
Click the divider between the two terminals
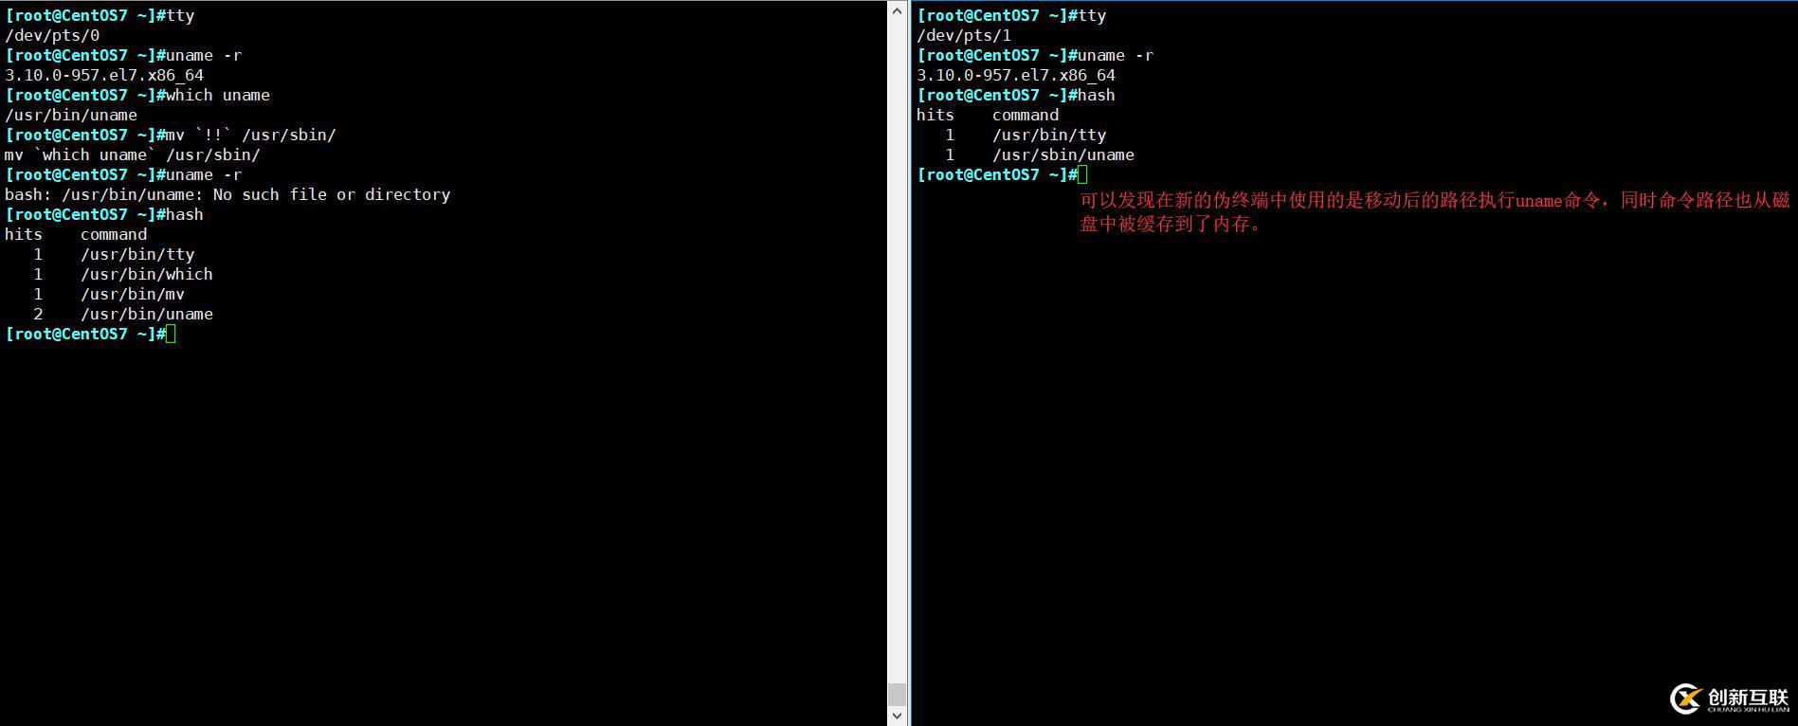pyautogui.click(x=909, y=363)
